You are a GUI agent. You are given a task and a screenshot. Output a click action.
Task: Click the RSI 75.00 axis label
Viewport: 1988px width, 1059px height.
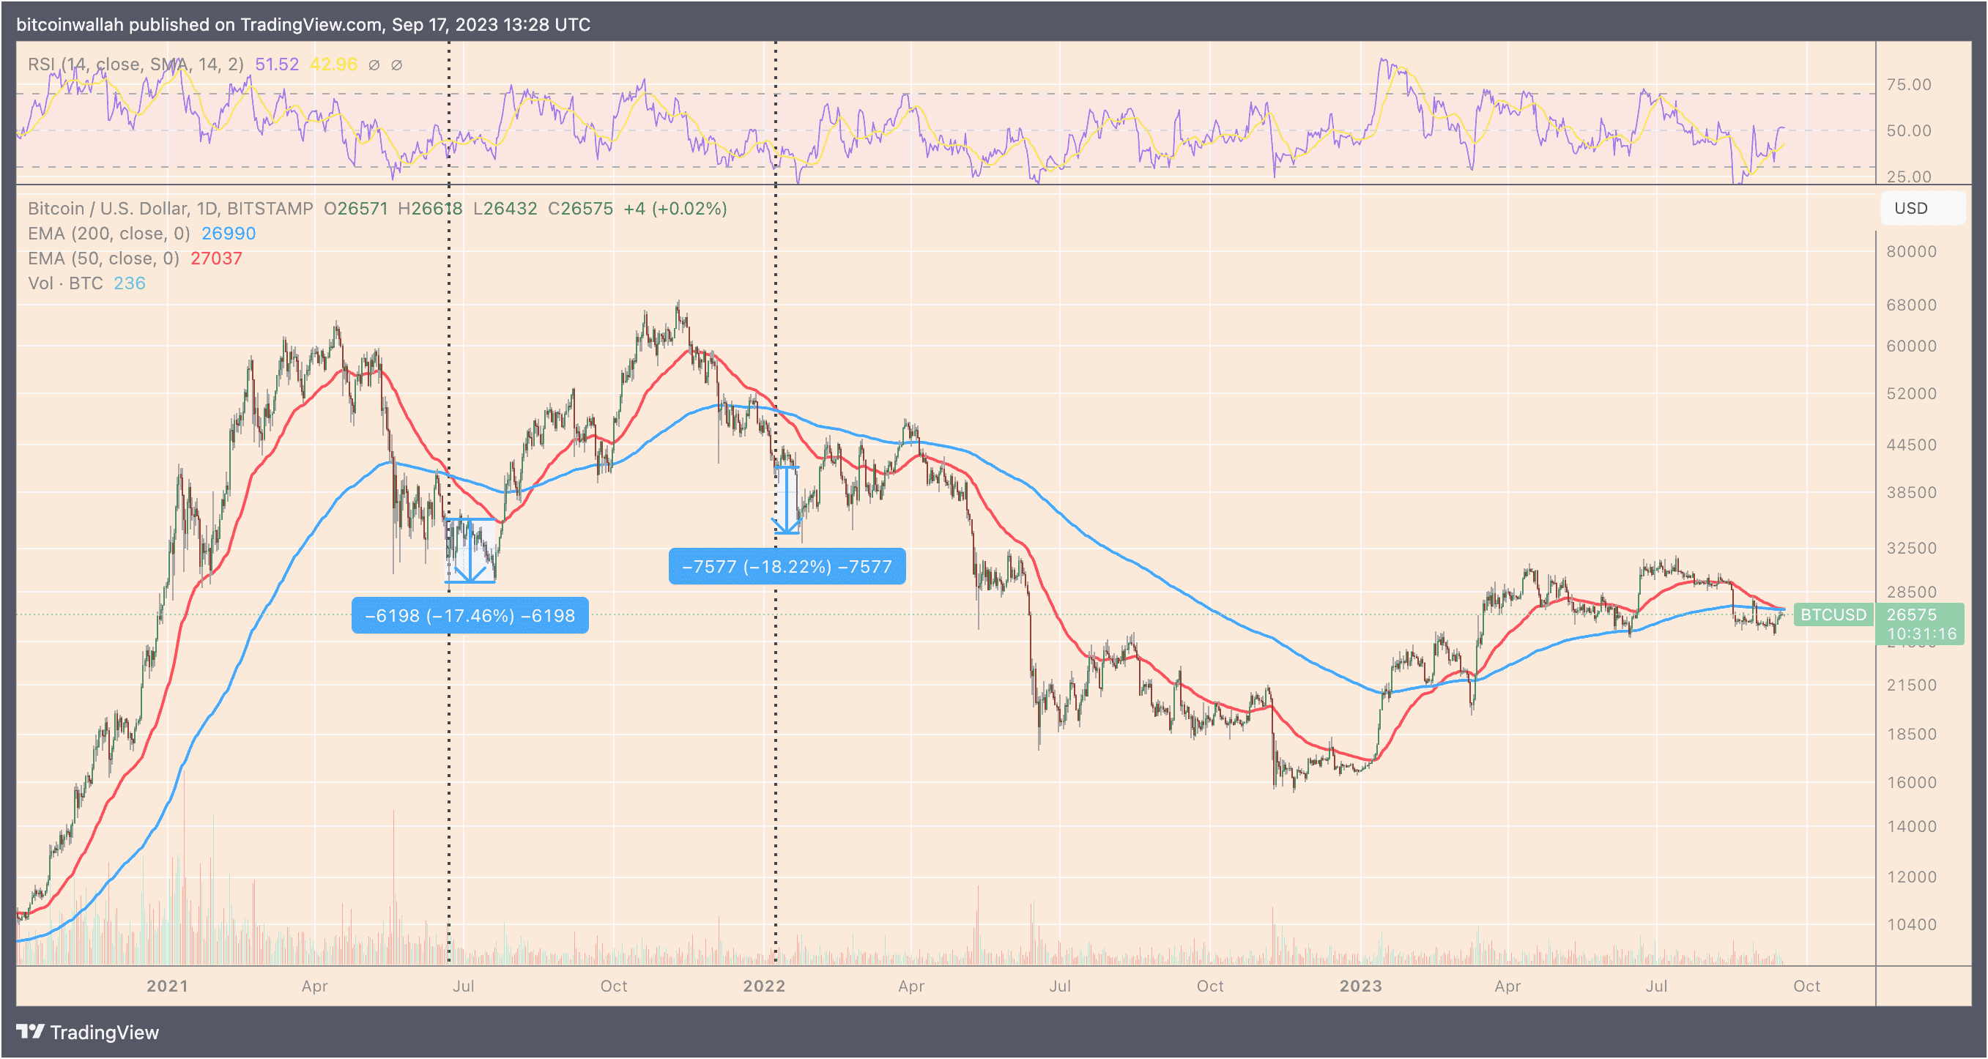pyautogui.click(x=1910, y=84)
